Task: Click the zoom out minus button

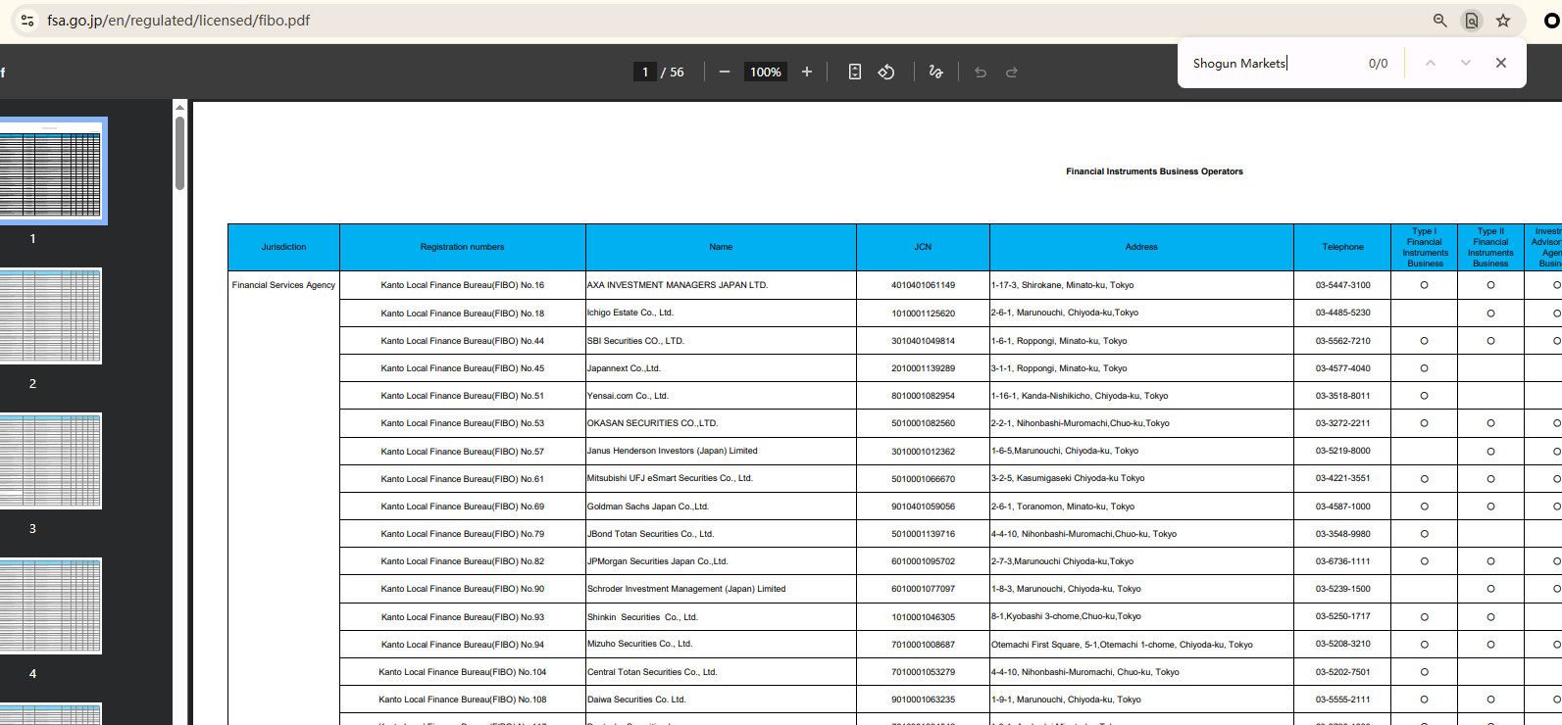Action: click(x=724, y=72)
